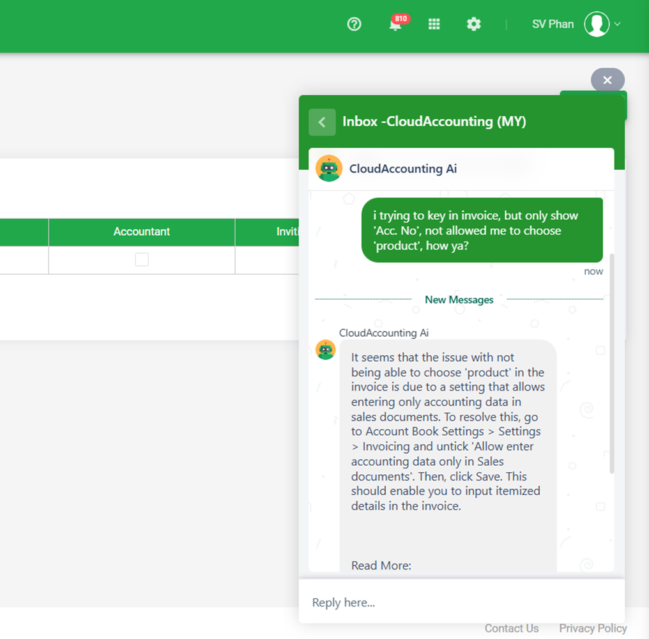
Task: Open the Contact Us link
Action: [x=512, y=628]
